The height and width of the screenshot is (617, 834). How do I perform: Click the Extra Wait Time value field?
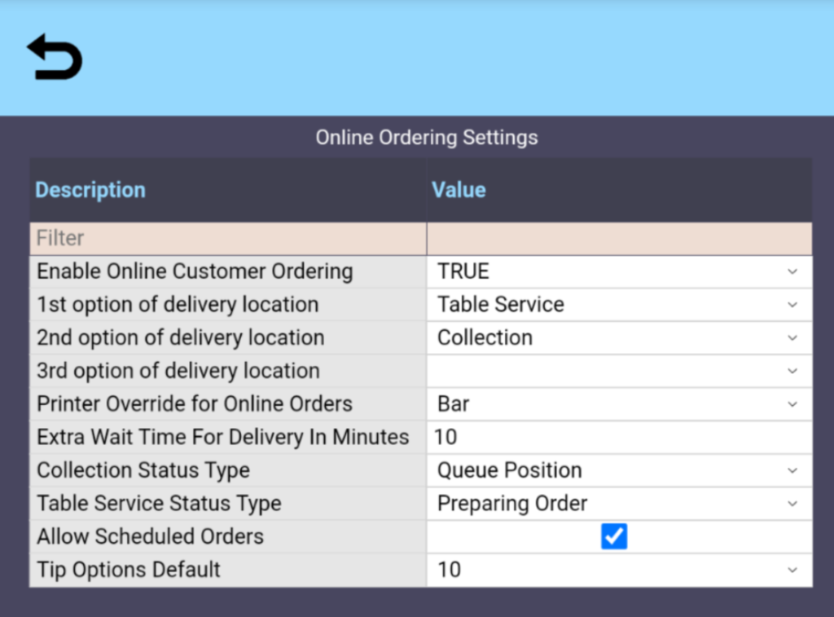tap(619, 437)
